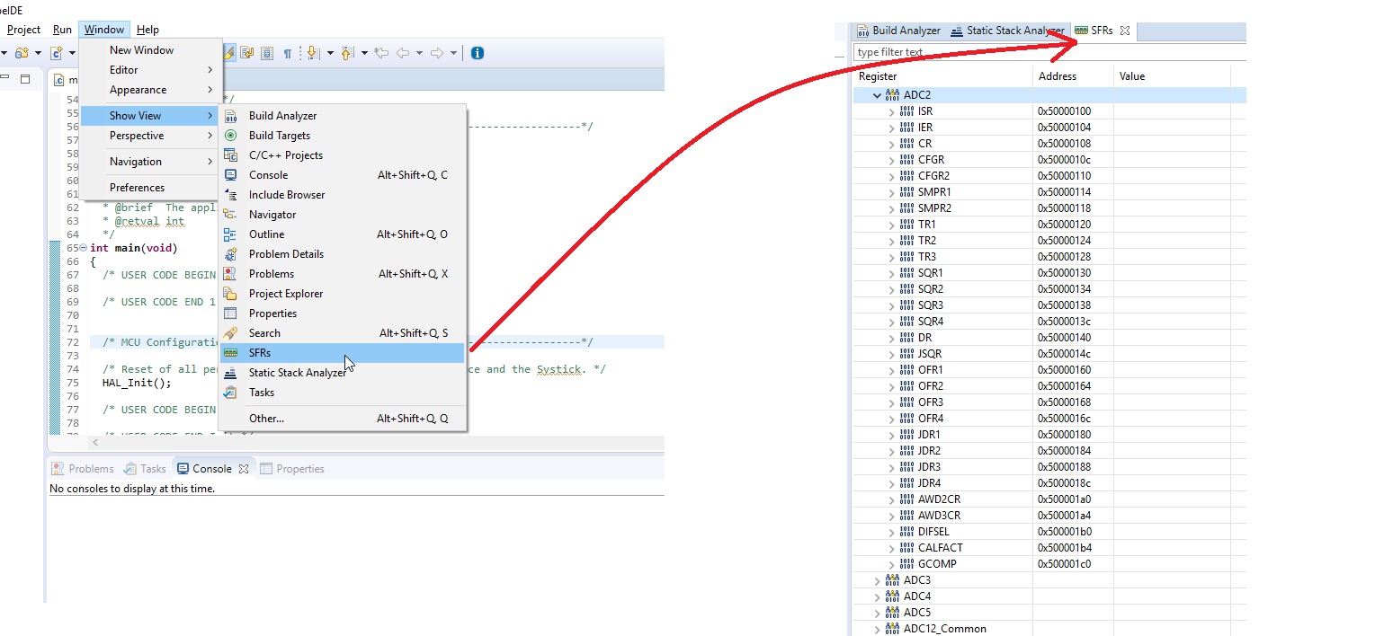Maximize the left panel view icon

(x=25, y=79)
